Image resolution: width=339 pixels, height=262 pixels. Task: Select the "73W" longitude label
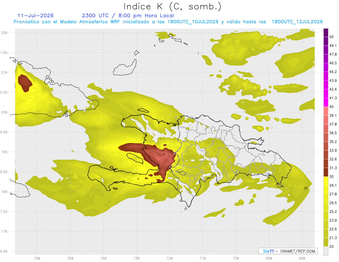click(x=136, y=258)
